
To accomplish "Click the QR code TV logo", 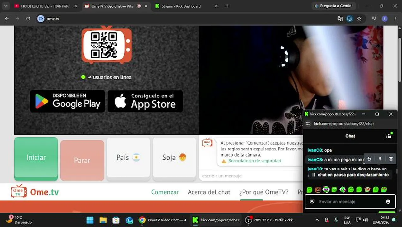I will pos(107,45).
